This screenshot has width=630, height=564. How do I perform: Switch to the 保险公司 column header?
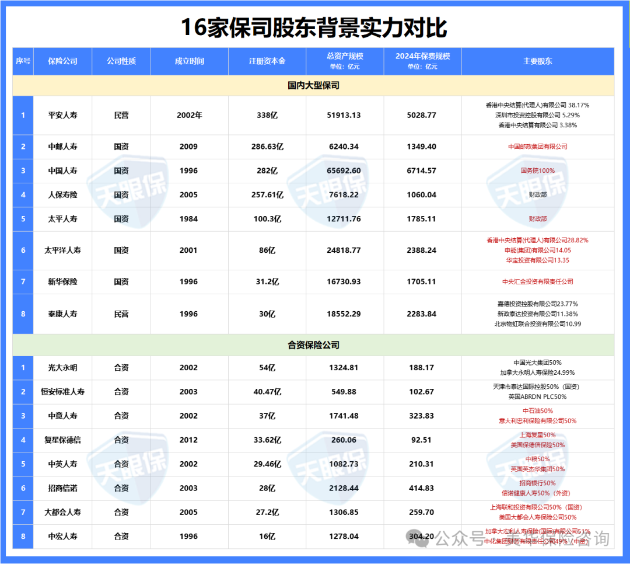[x=64, y=61]
